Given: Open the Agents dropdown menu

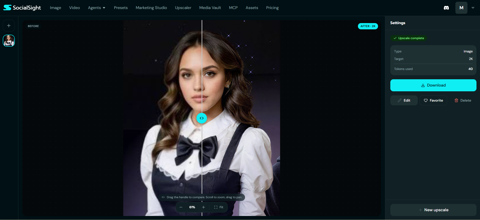Looking at the screenshot, I should 97,8.
